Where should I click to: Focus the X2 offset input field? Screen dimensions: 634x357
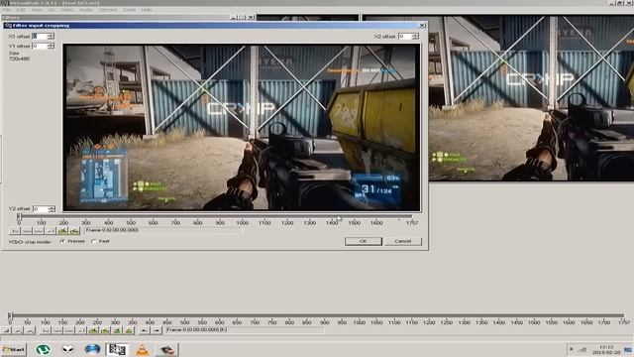point(405,36)
